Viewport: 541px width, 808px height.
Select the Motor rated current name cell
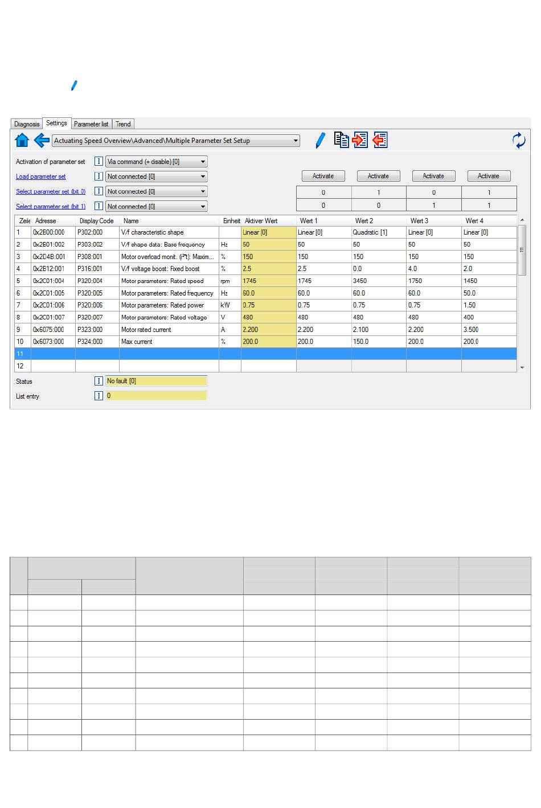coord(169,330)
